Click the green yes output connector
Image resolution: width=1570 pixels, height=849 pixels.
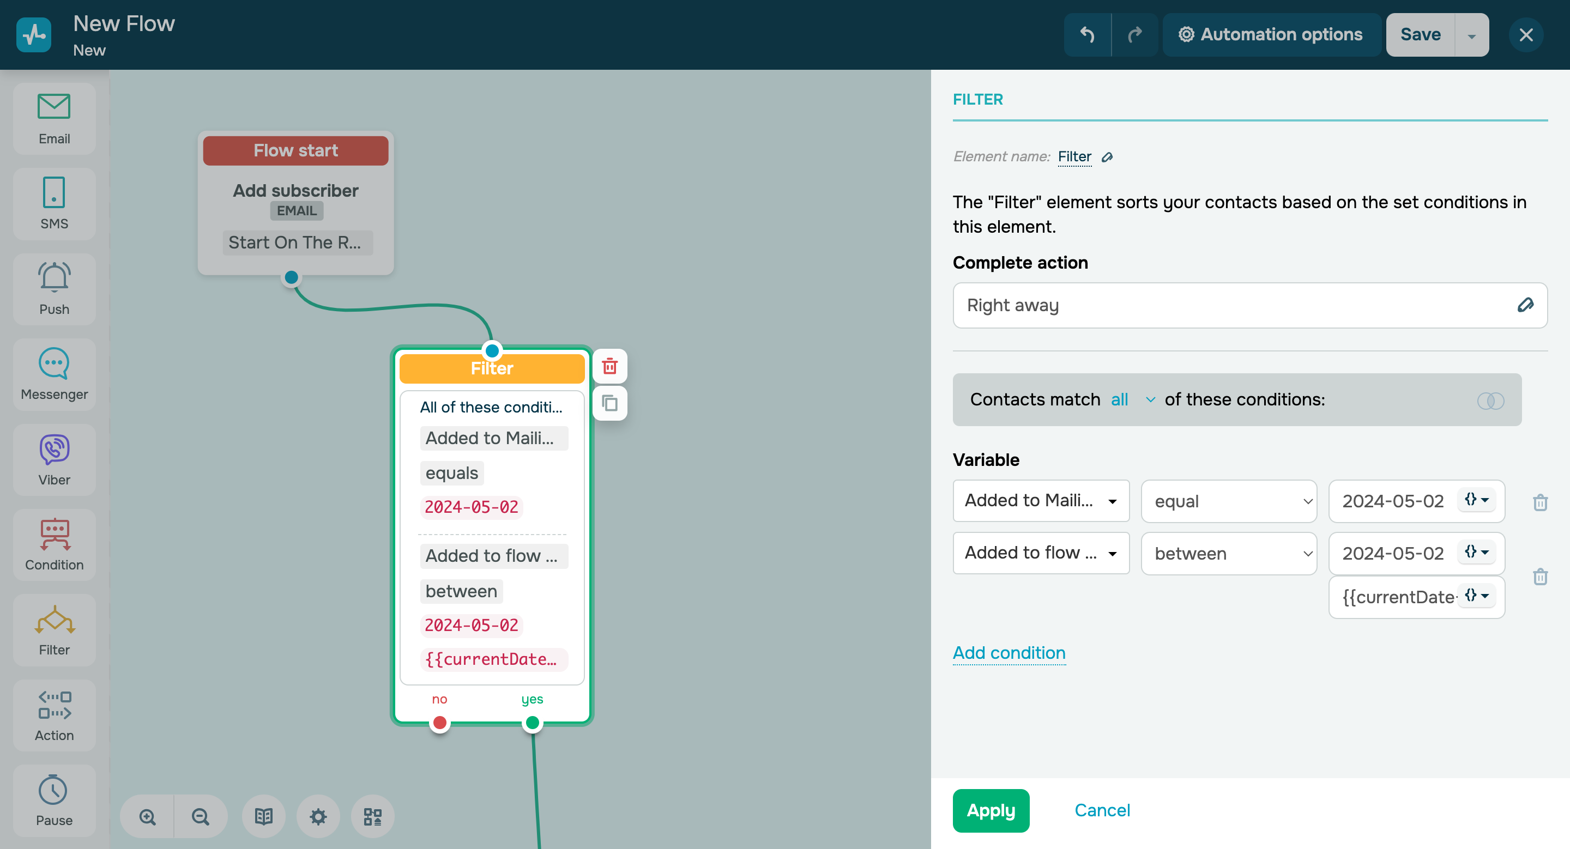tap(532, 723)
